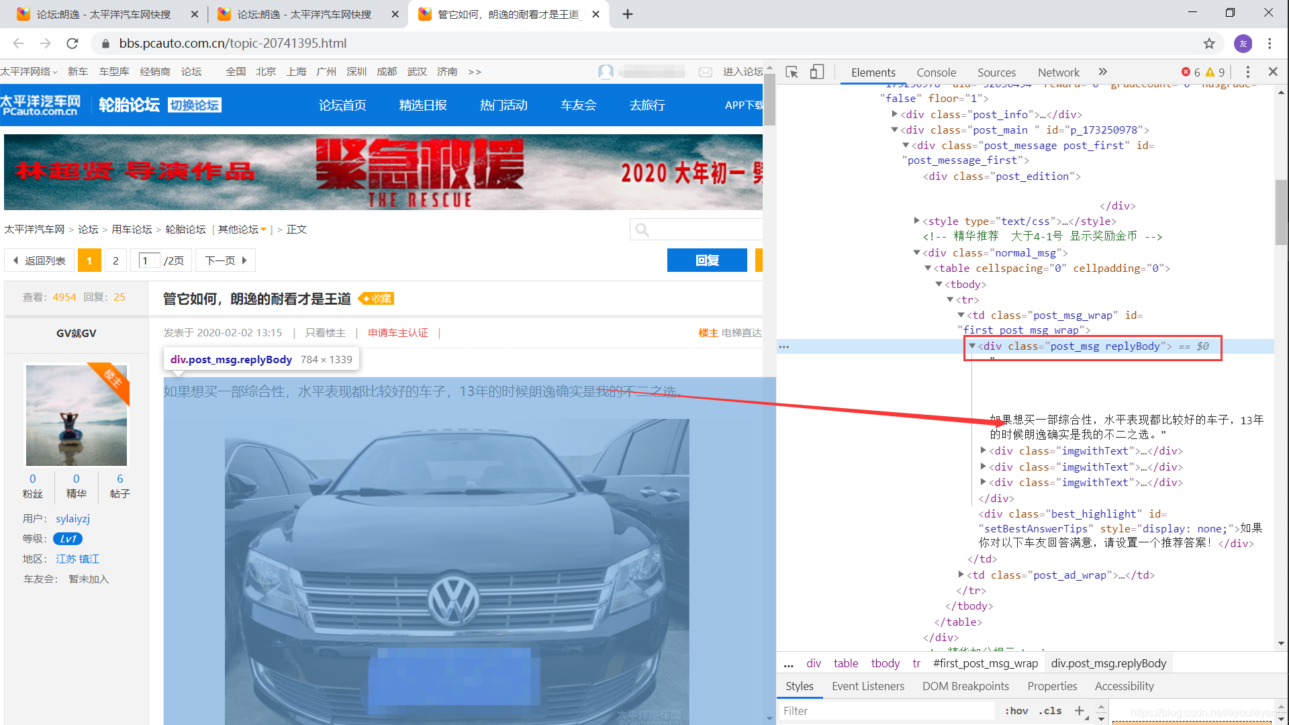Click the 切换论坛 switch forum button
Image resolution: width=1289 pixels, height=725 pixels.
click(195, 105)
